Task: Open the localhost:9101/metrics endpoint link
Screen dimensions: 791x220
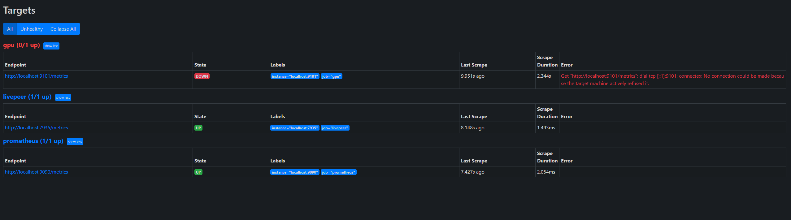Action: click(x=37, y=76)
